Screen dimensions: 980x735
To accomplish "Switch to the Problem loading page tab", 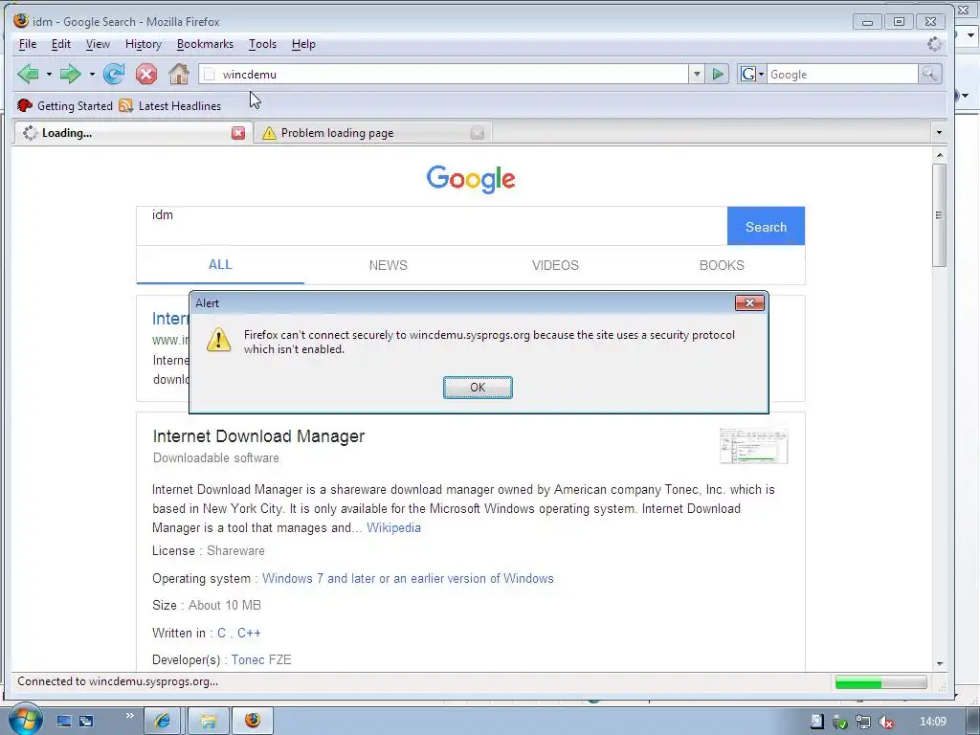I will coord(373,133).
